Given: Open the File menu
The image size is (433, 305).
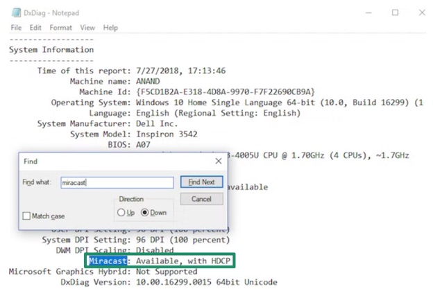Looking at the screenshot, I should (x=16, y=28).
